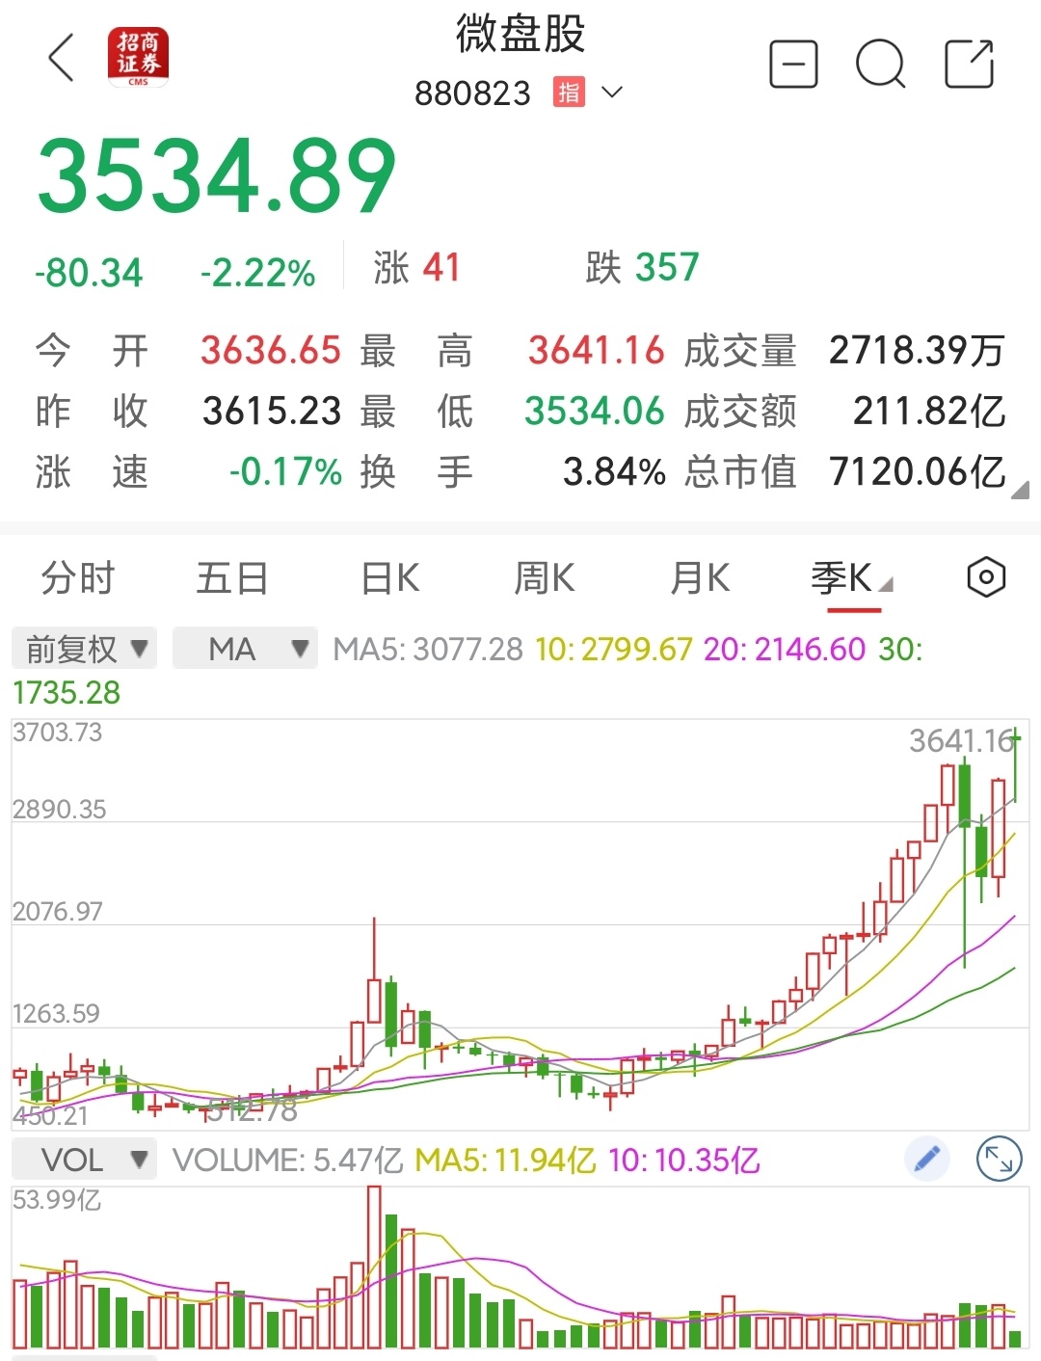The height and width of the screenshot is (1361, 1041).
Task: Expand the 指 index type dropdown arrow
Action: pos(611,93)
